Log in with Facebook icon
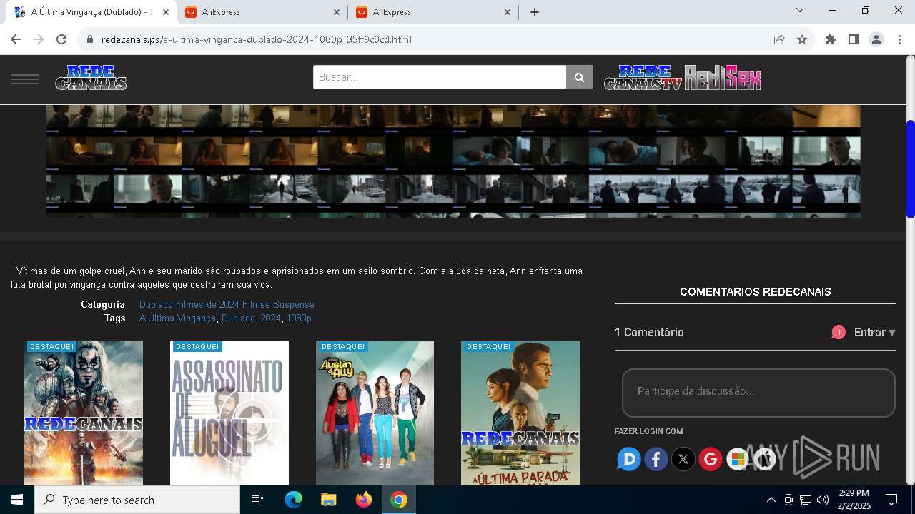915x514 pixels. [x=656, y=458]
